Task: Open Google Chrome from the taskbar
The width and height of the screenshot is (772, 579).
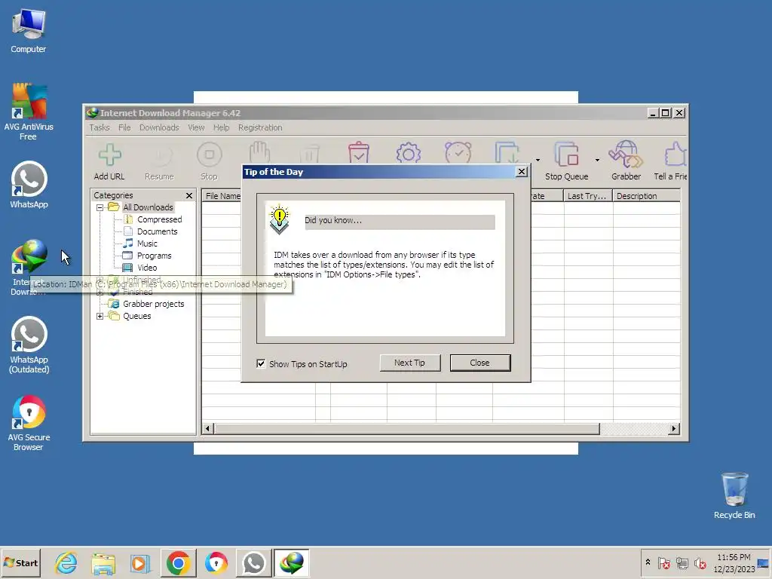Action: tap(178, 562)
